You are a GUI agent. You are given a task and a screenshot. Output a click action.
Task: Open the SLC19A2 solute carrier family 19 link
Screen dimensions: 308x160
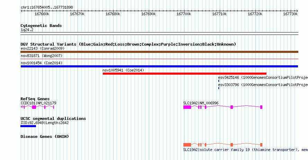[x=246, y=150]
